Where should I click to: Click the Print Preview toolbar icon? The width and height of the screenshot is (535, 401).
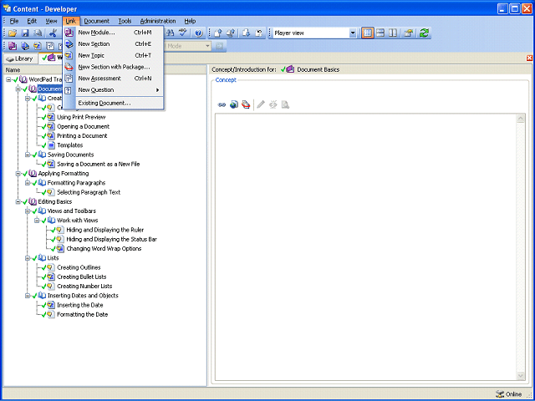pyautogui.click(x=38, y=33)
